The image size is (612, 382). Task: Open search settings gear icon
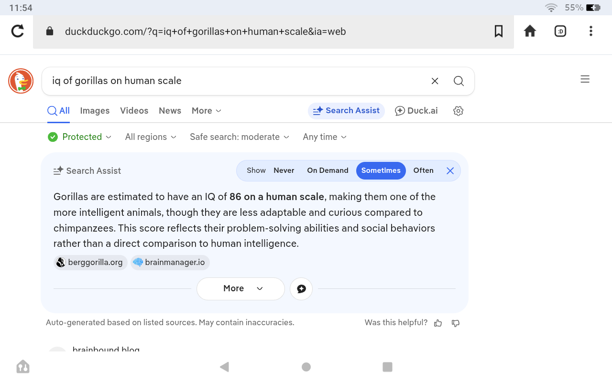click(458, 111)
